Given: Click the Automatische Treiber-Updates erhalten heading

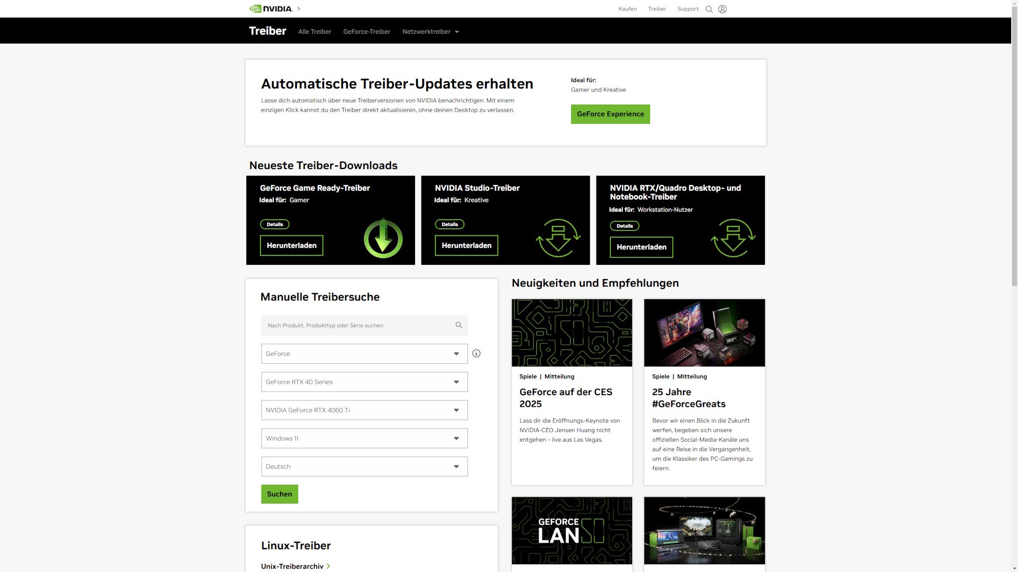Looking at the screenshot, I should tap(397, 84).
